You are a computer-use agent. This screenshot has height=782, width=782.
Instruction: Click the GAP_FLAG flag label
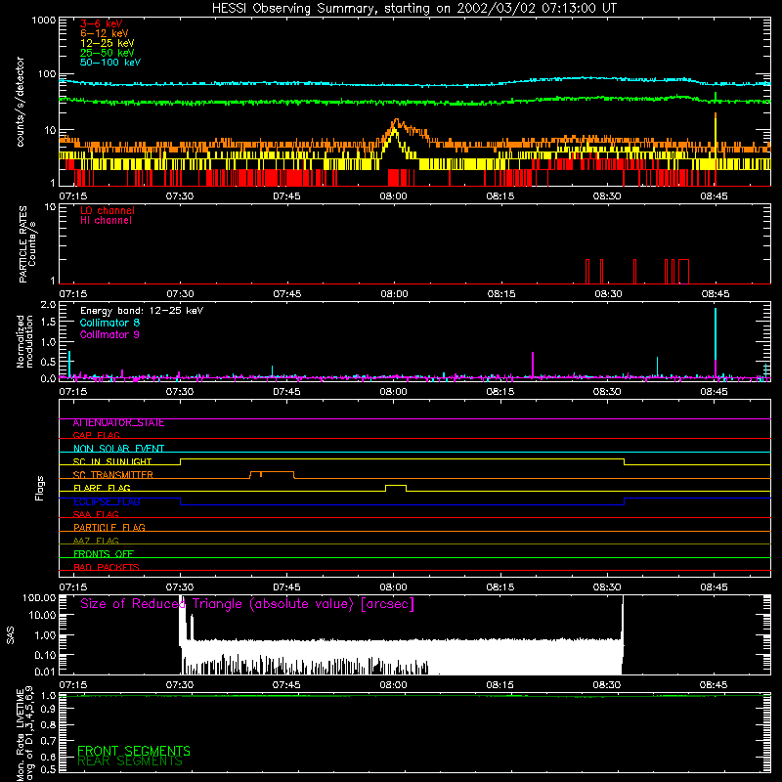pyautogui.click(x=96, y=435)
